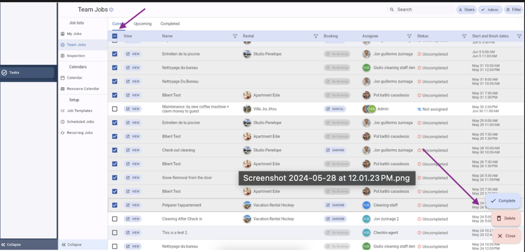Screen dimensions: 525x252
Task: Click the Tasks item in the dark navigation panel
Action: [27, 72]
